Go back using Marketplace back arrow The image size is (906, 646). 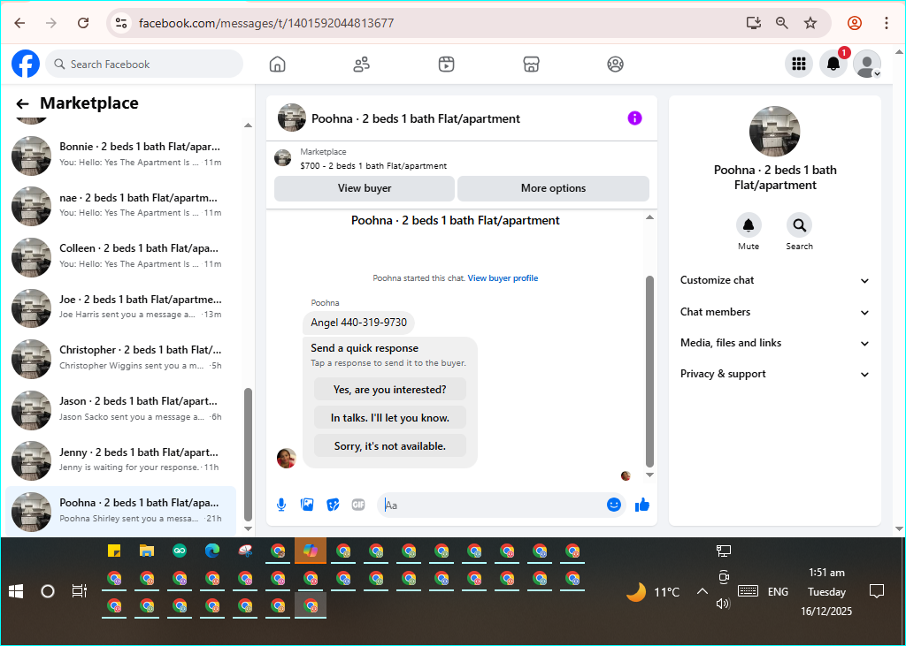click(22, 104)
